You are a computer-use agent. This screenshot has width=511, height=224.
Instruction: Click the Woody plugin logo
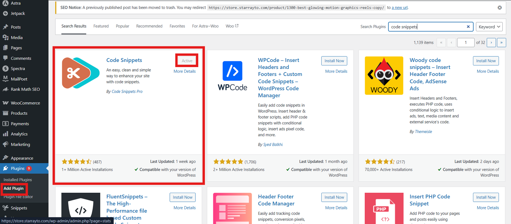pos(384,76)
